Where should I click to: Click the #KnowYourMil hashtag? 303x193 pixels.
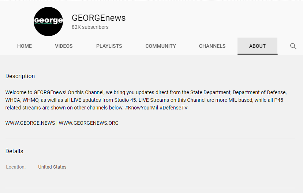point(142,108)
